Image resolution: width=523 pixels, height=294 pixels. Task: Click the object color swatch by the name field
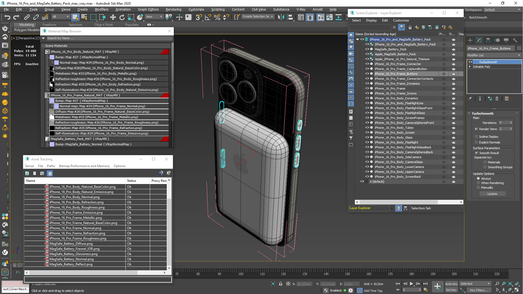coord(519,48)
